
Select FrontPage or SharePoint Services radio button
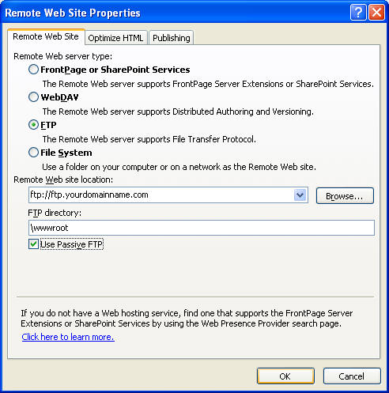33,70
